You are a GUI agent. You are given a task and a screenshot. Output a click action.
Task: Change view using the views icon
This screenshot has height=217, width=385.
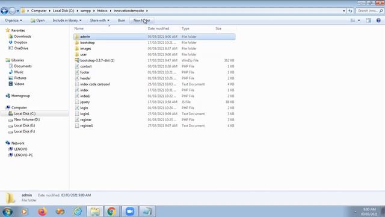[353, 20]
